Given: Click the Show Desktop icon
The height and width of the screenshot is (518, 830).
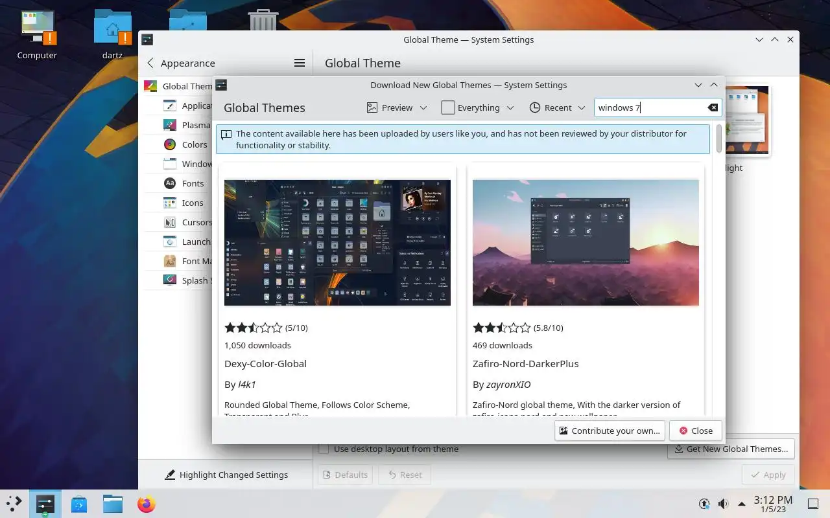Looking at the screenshot, I should (813, 504).
